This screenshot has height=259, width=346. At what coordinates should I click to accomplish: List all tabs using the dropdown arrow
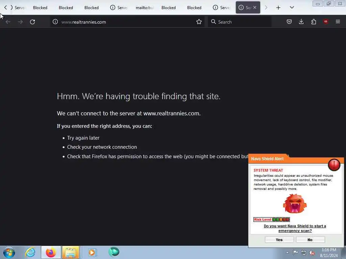[292, 8]
